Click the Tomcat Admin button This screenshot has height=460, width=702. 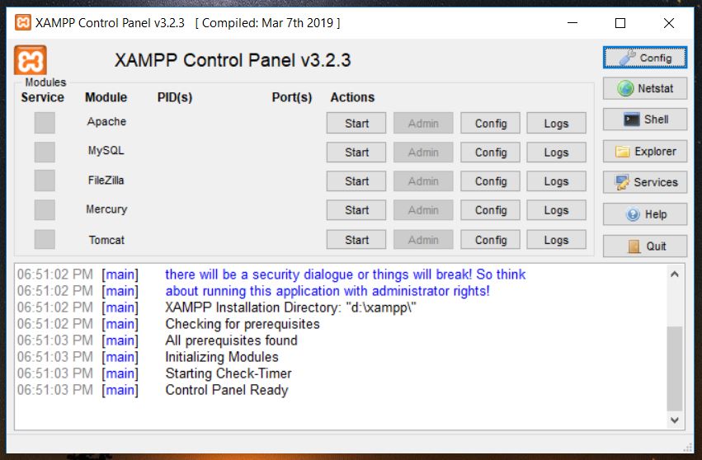(423, 240)
